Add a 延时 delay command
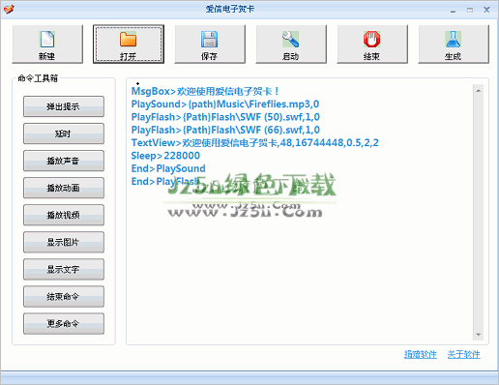Image resolution: width=499 pixels, height=385 pixels. coord(64,133)
